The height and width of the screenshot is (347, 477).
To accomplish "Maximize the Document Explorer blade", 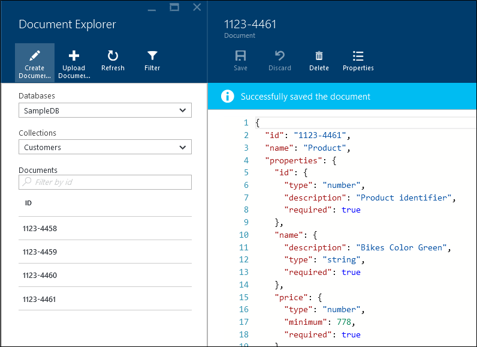I will tap(174, 7).
